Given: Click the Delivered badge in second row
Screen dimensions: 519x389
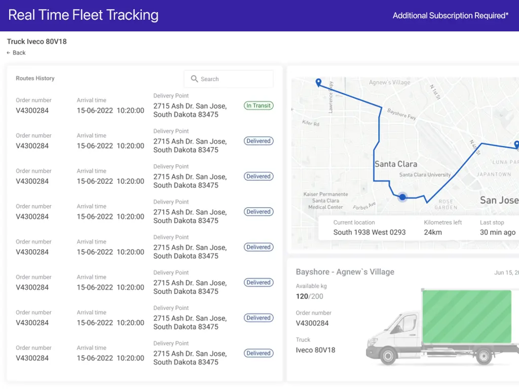Looking at the screenshot, I should 258,141.
